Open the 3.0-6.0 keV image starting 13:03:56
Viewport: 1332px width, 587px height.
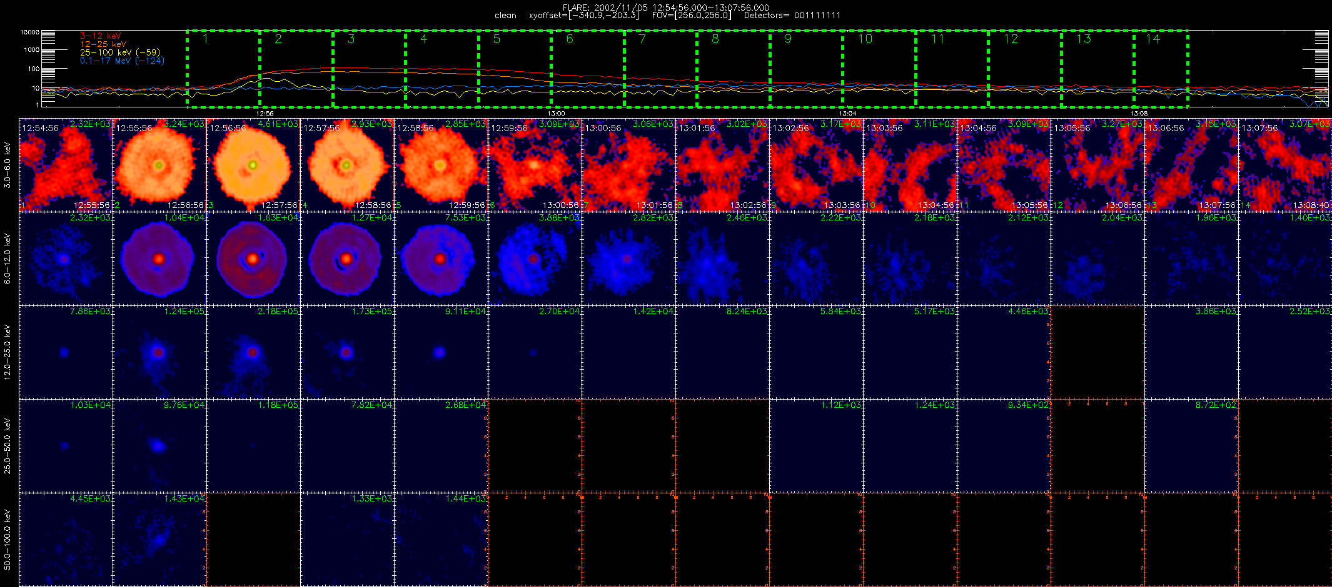point(910,165)
